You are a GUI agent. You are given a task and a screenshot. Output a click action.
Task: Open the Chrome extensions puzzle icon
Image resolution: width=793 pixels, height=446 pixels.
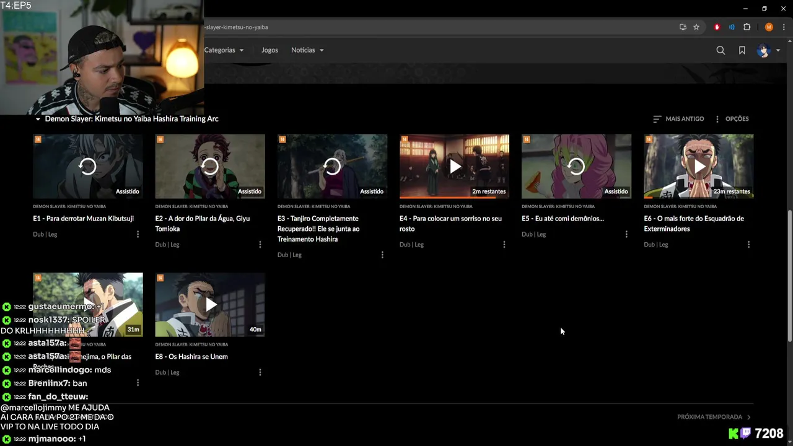pyautogui.click(x=747, y=27)
